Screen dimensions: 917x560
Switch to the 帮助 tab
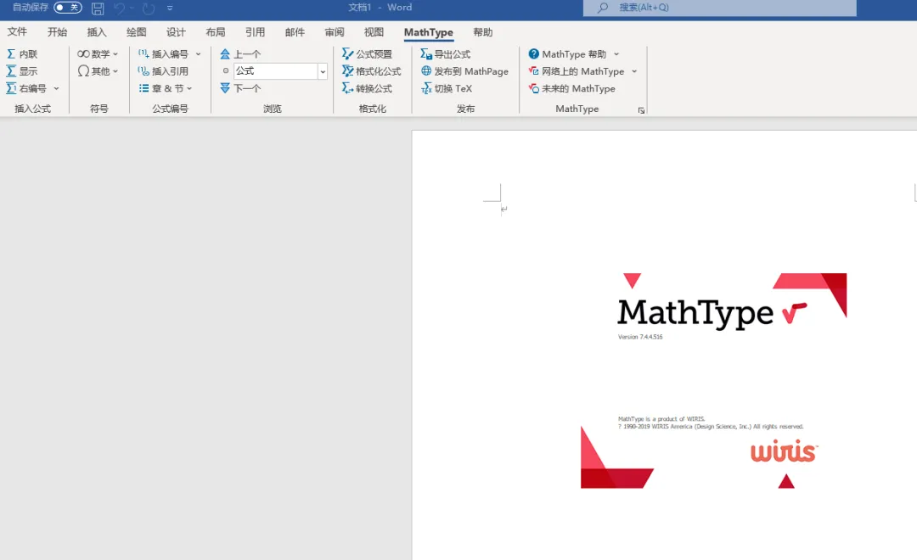(483, 32)
